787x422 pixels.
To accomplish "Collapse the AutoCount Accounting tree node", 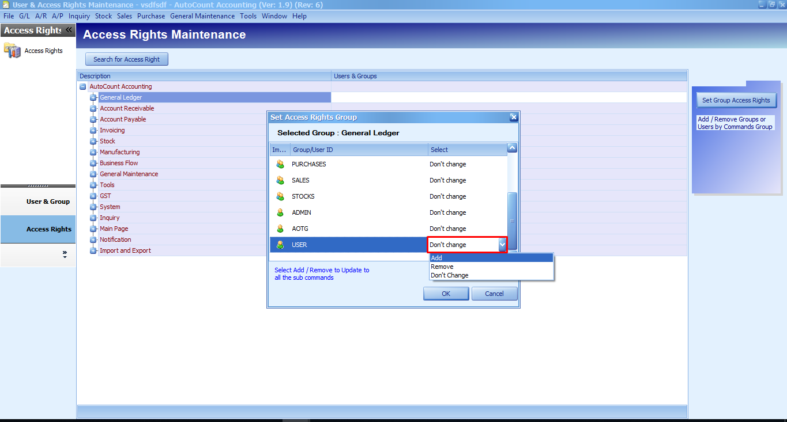I will coord(82,87).
